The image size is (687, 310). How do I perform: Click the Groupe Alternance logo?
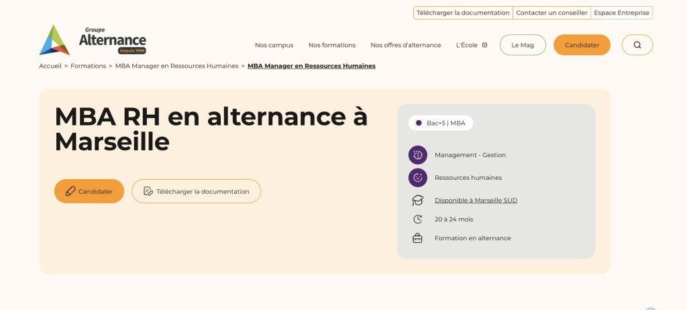[93, 40]
